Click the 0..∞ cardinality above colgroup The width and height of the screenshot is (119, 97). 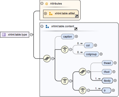click(80, 52)
